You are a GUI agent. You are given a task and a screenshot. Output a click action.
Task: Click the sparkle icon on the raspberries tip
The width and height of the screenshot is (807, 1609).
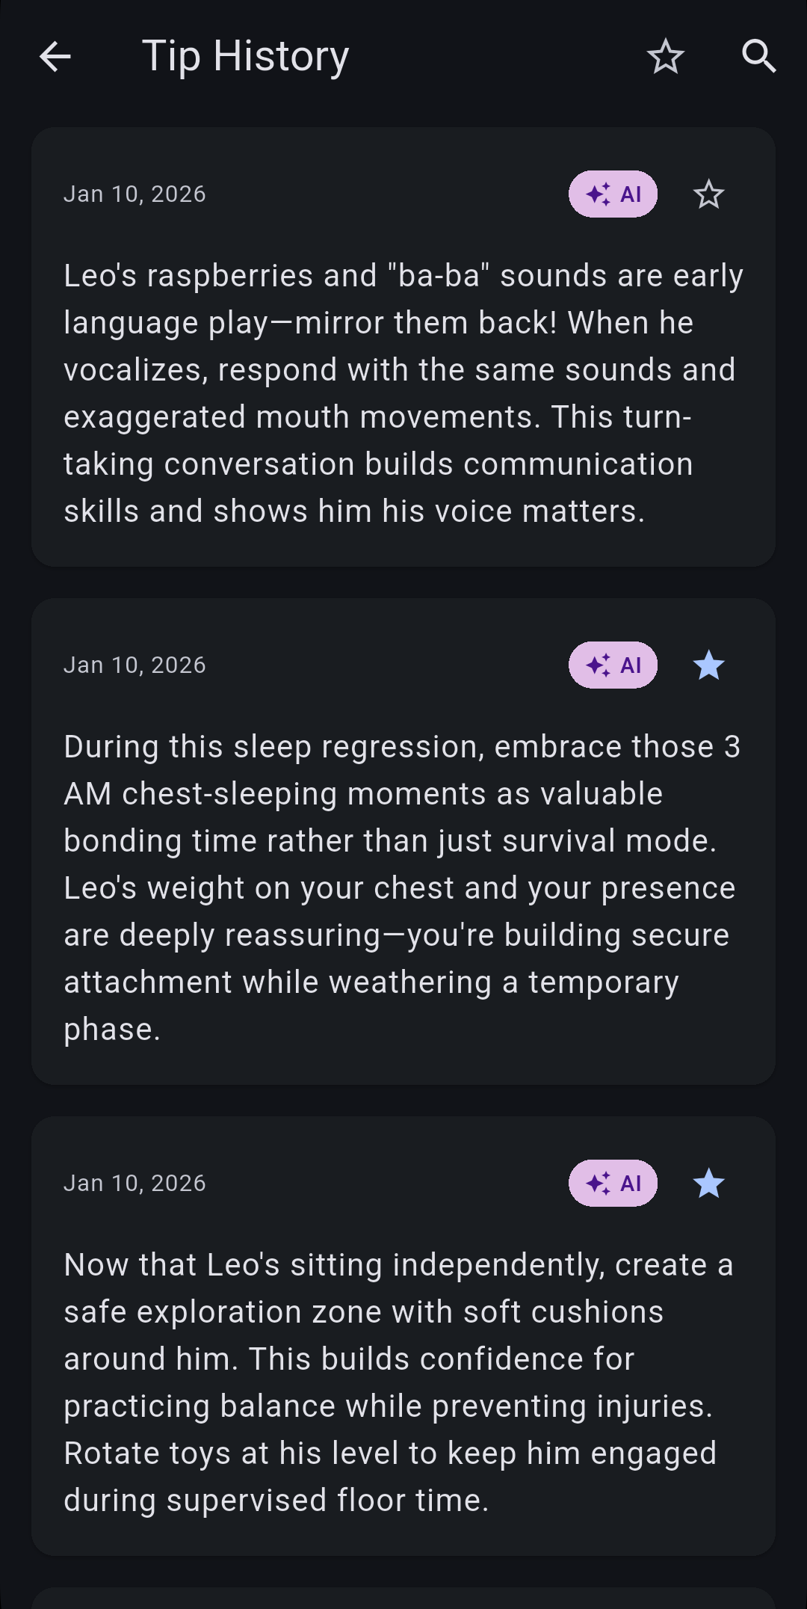599,194
